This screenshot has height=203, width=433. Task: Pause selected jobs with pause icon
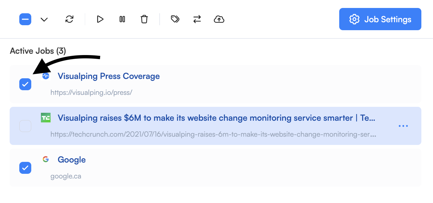122,19
